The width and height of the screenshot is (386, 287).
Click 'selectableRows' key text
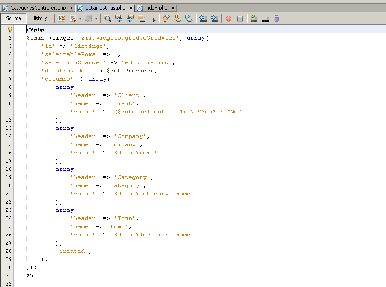(70, 54)
